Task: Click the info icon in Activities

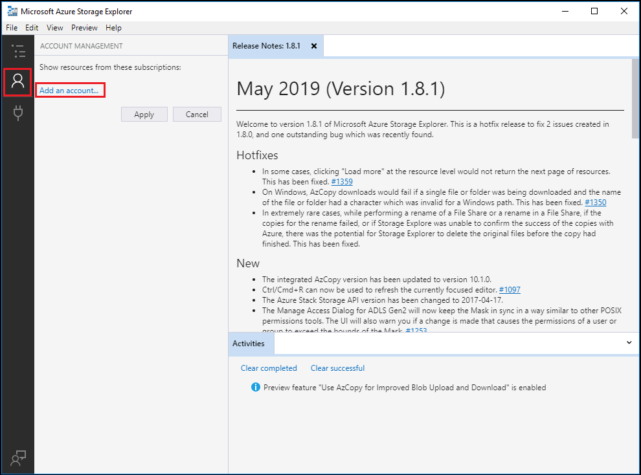Action: [256, 387]
